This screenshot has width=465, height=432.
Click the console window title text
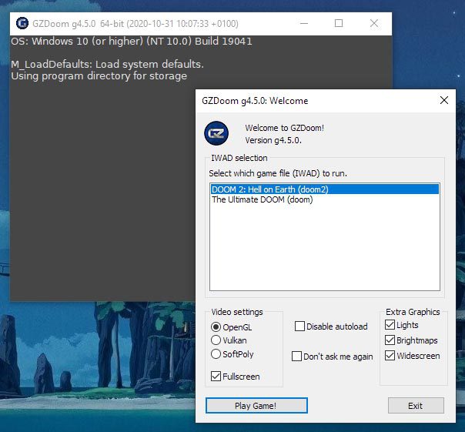coord(135,23)
